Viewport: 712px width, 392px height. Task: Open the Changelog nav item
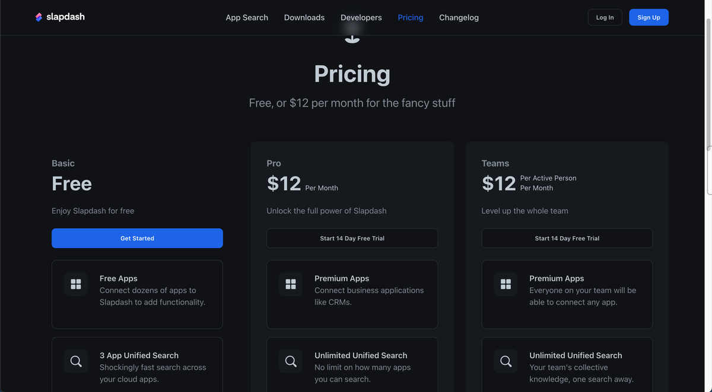[x=459, y=17]
